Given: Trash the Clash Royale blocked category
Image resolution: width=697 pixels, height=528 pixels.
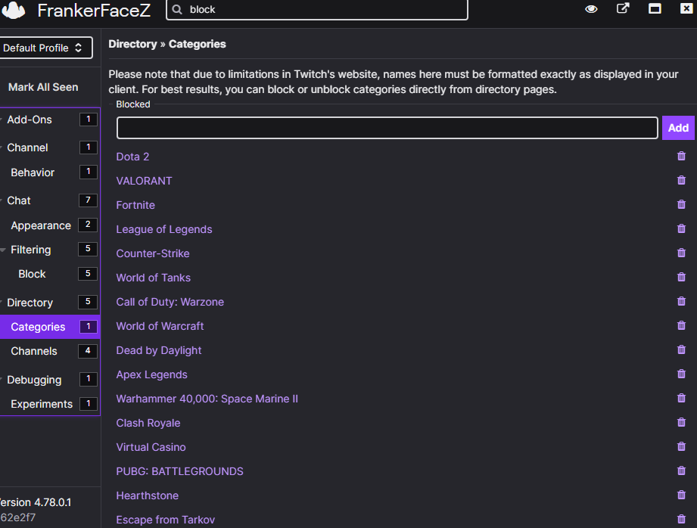Looking at the screenshot, I should (681, 423).
